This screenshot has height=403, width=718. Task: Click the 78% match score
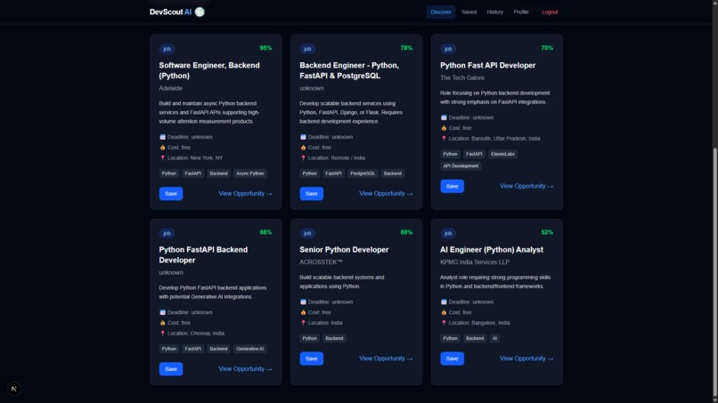tap(406, 48)
